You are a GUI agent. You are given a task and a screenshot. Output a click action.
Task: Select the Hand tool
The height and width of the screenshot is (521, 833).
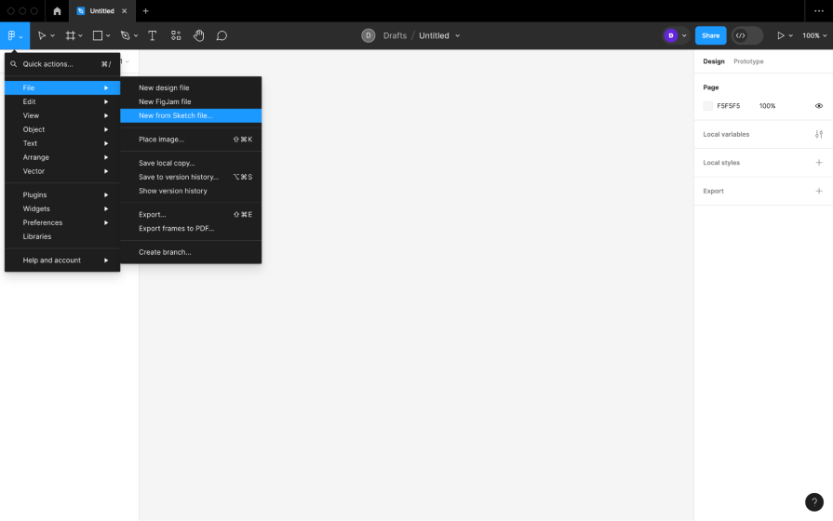coord(199,35)
